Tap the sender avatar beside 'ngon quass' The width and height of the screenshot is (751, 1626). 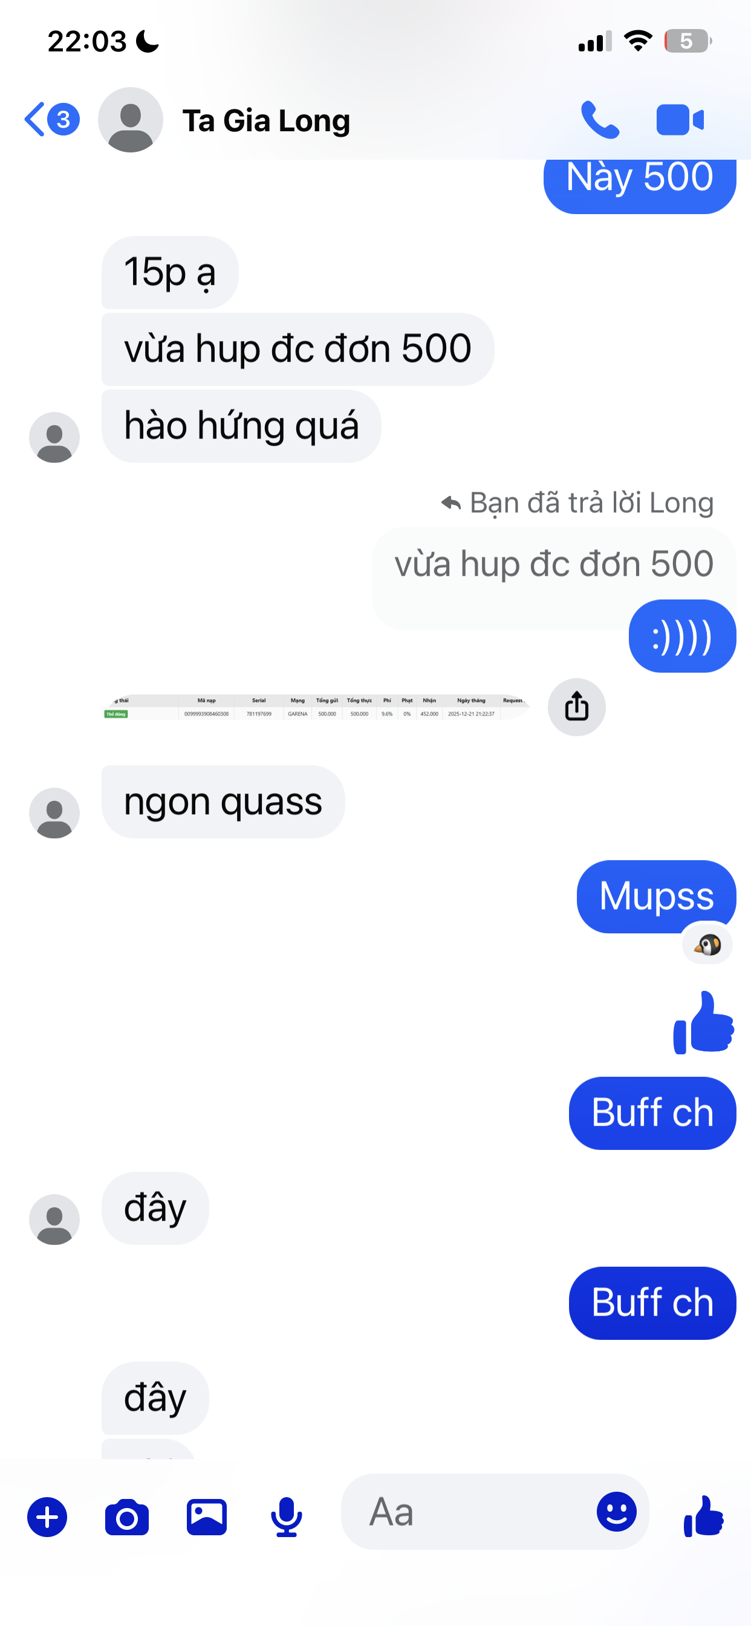(54, 813)
